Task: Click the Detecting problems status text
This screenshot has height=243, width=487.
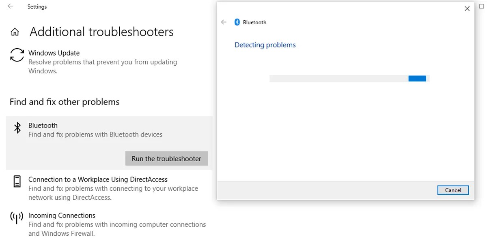Action: (265, 45)
